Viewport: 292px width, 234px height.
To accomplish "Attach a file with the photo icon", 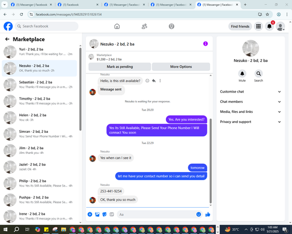I will (x=97, y=215).
